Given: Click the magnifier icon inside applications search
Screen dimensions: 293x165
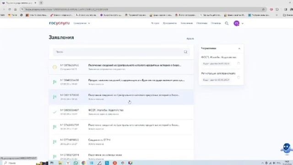Looking at the screenshot, I should [x=185, y=52].
